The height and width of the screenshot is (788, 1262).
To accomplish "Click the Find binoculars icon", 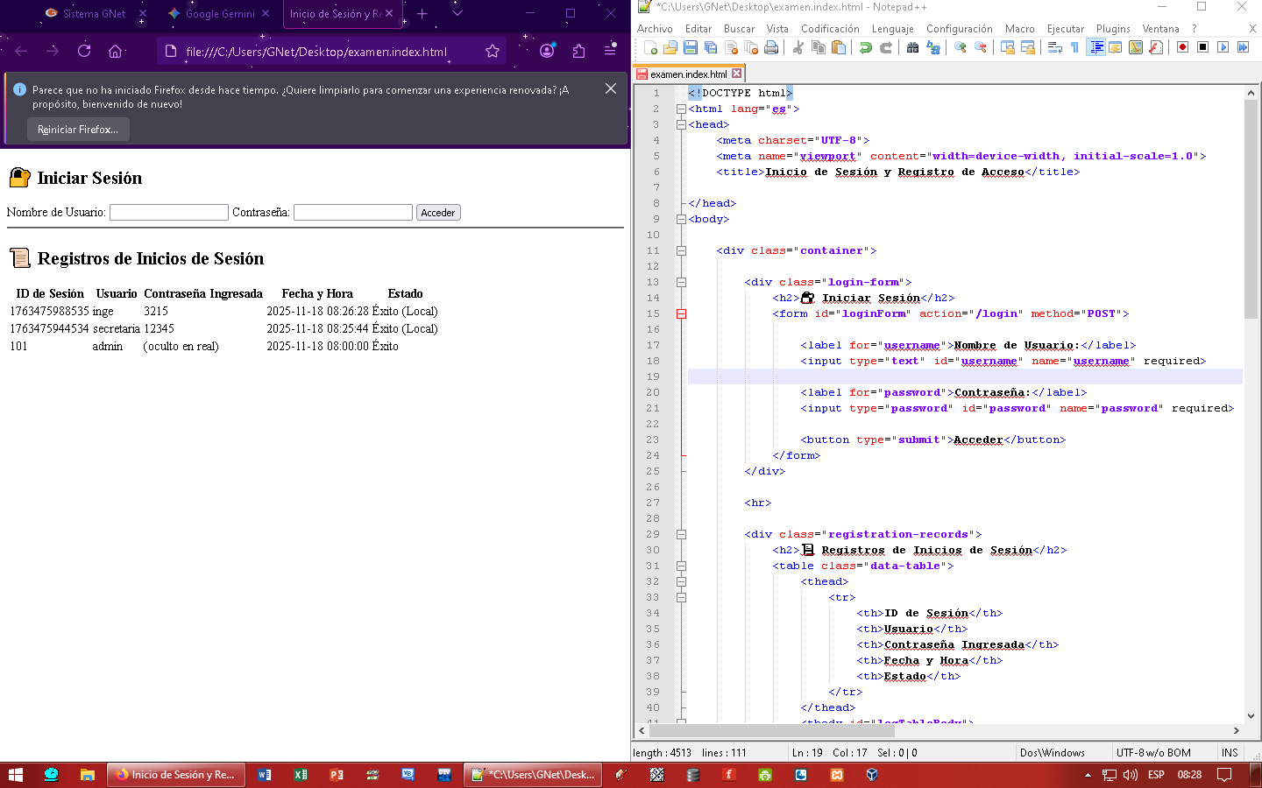I will pyautogui.click(x=912, y=47).
